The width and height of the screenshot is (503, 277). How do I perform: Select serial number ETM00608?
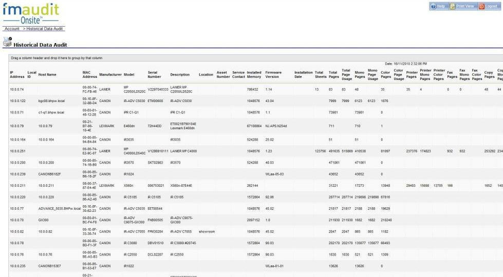pos(155,101)
